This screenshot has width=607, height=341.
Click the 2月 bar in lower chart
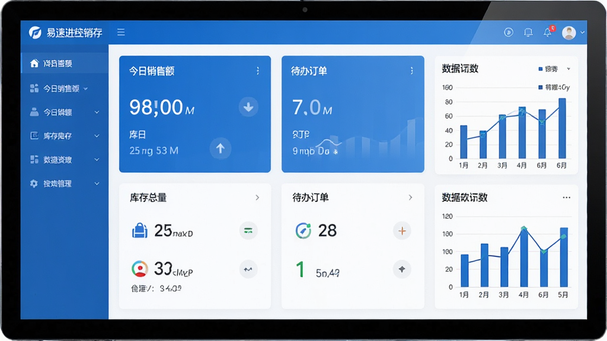click(x=484, y=265)
